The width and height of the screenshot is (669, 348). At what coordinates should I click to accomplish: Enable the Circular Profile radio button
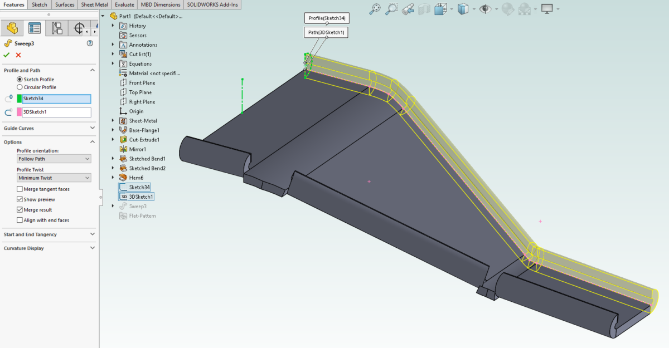point(18,87)
